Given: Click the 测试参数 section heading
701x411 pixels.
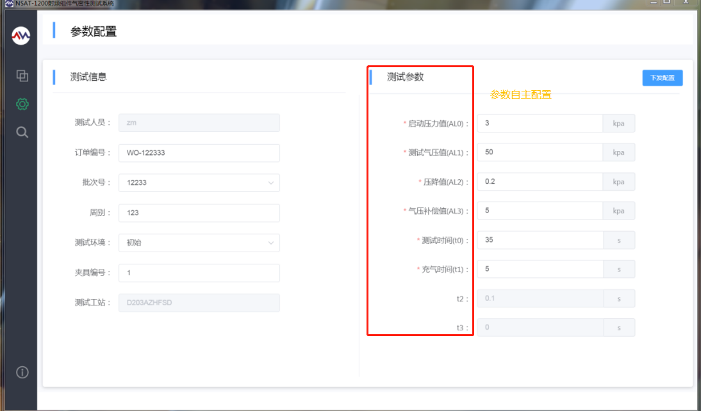Looking at the screenshot, I should click(405, 77).
